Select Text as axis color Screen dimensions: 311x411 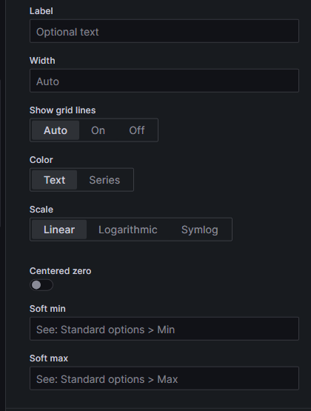point(54,180)
